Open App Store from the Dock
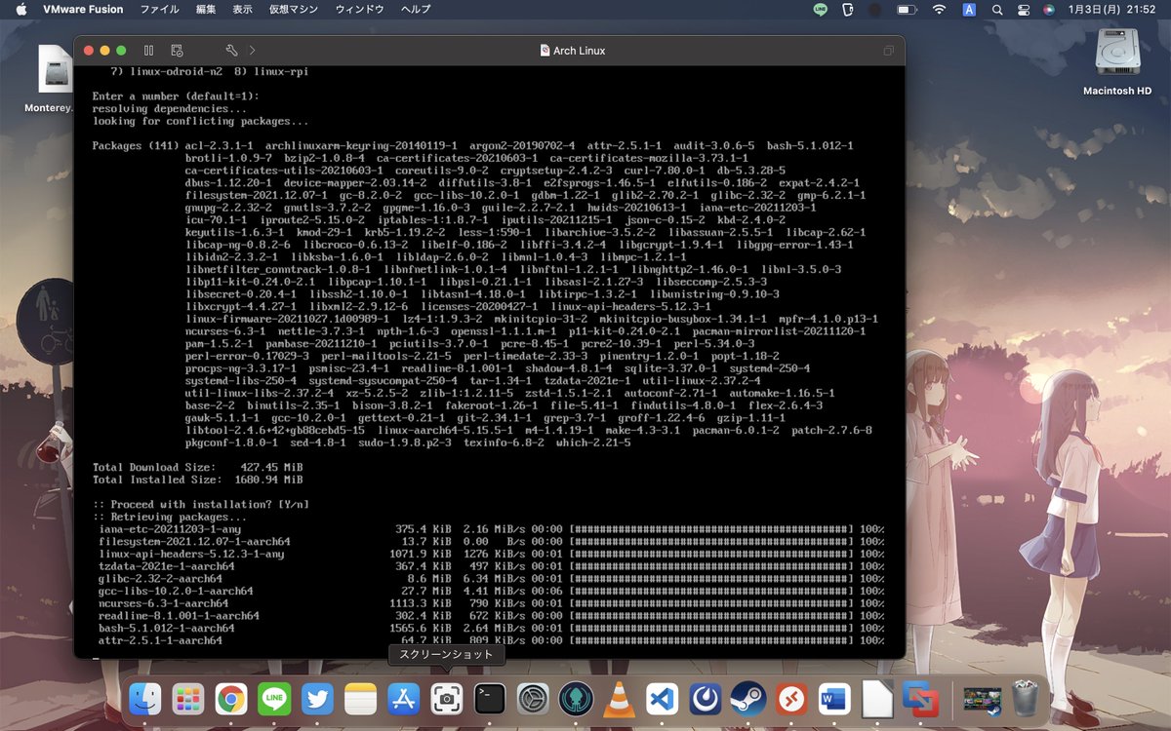 tap(403, 698)
